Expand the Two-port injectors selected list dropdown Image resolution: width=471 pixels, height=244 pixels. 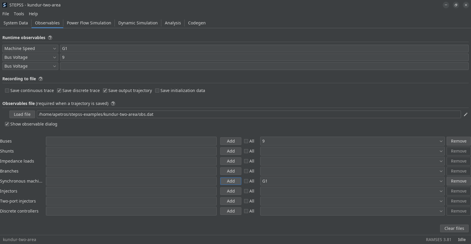(352, 201)
